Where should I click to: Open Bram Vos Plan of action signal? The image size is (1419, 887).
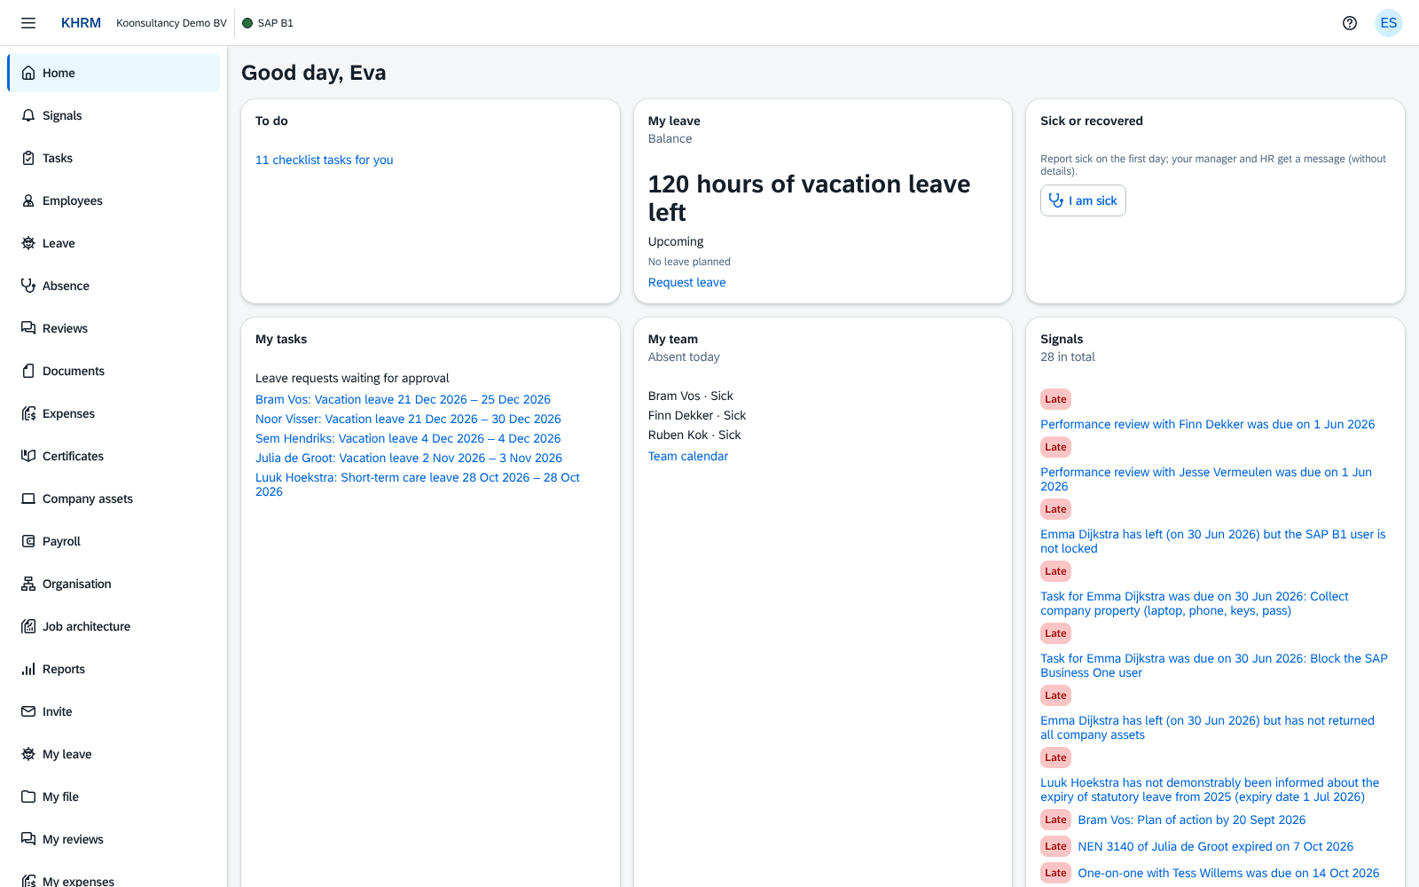pyautogui.click(x=1191, y=820)
